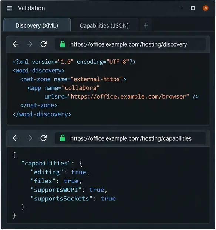Go forward in the discovery browser pane
Image resolution: width=216 pixels, height=230 pixels.
29,44
